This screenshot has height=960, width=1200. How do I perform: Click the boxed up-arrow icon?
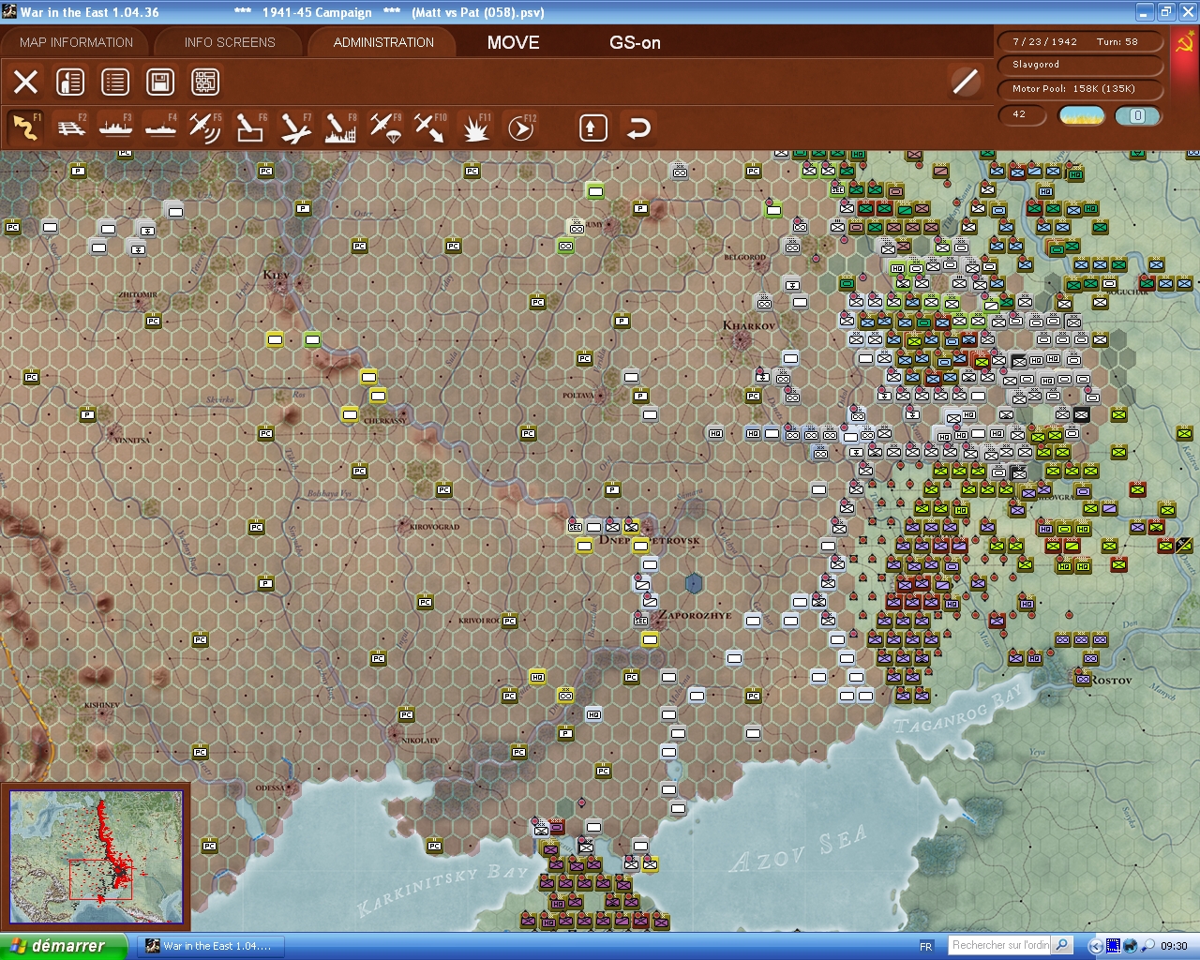(592, 127)
